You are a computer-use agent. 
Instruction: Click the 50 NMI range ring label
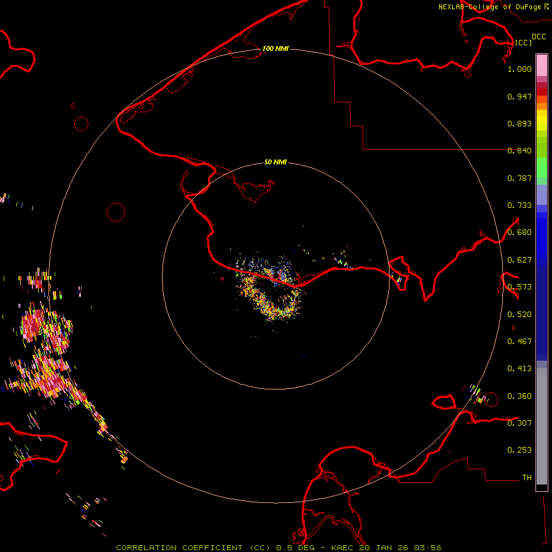(275, 163)
